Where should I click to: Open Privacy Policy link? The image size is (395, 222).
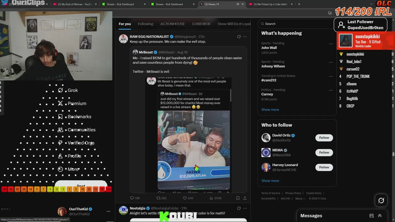[x=293, y=193]
